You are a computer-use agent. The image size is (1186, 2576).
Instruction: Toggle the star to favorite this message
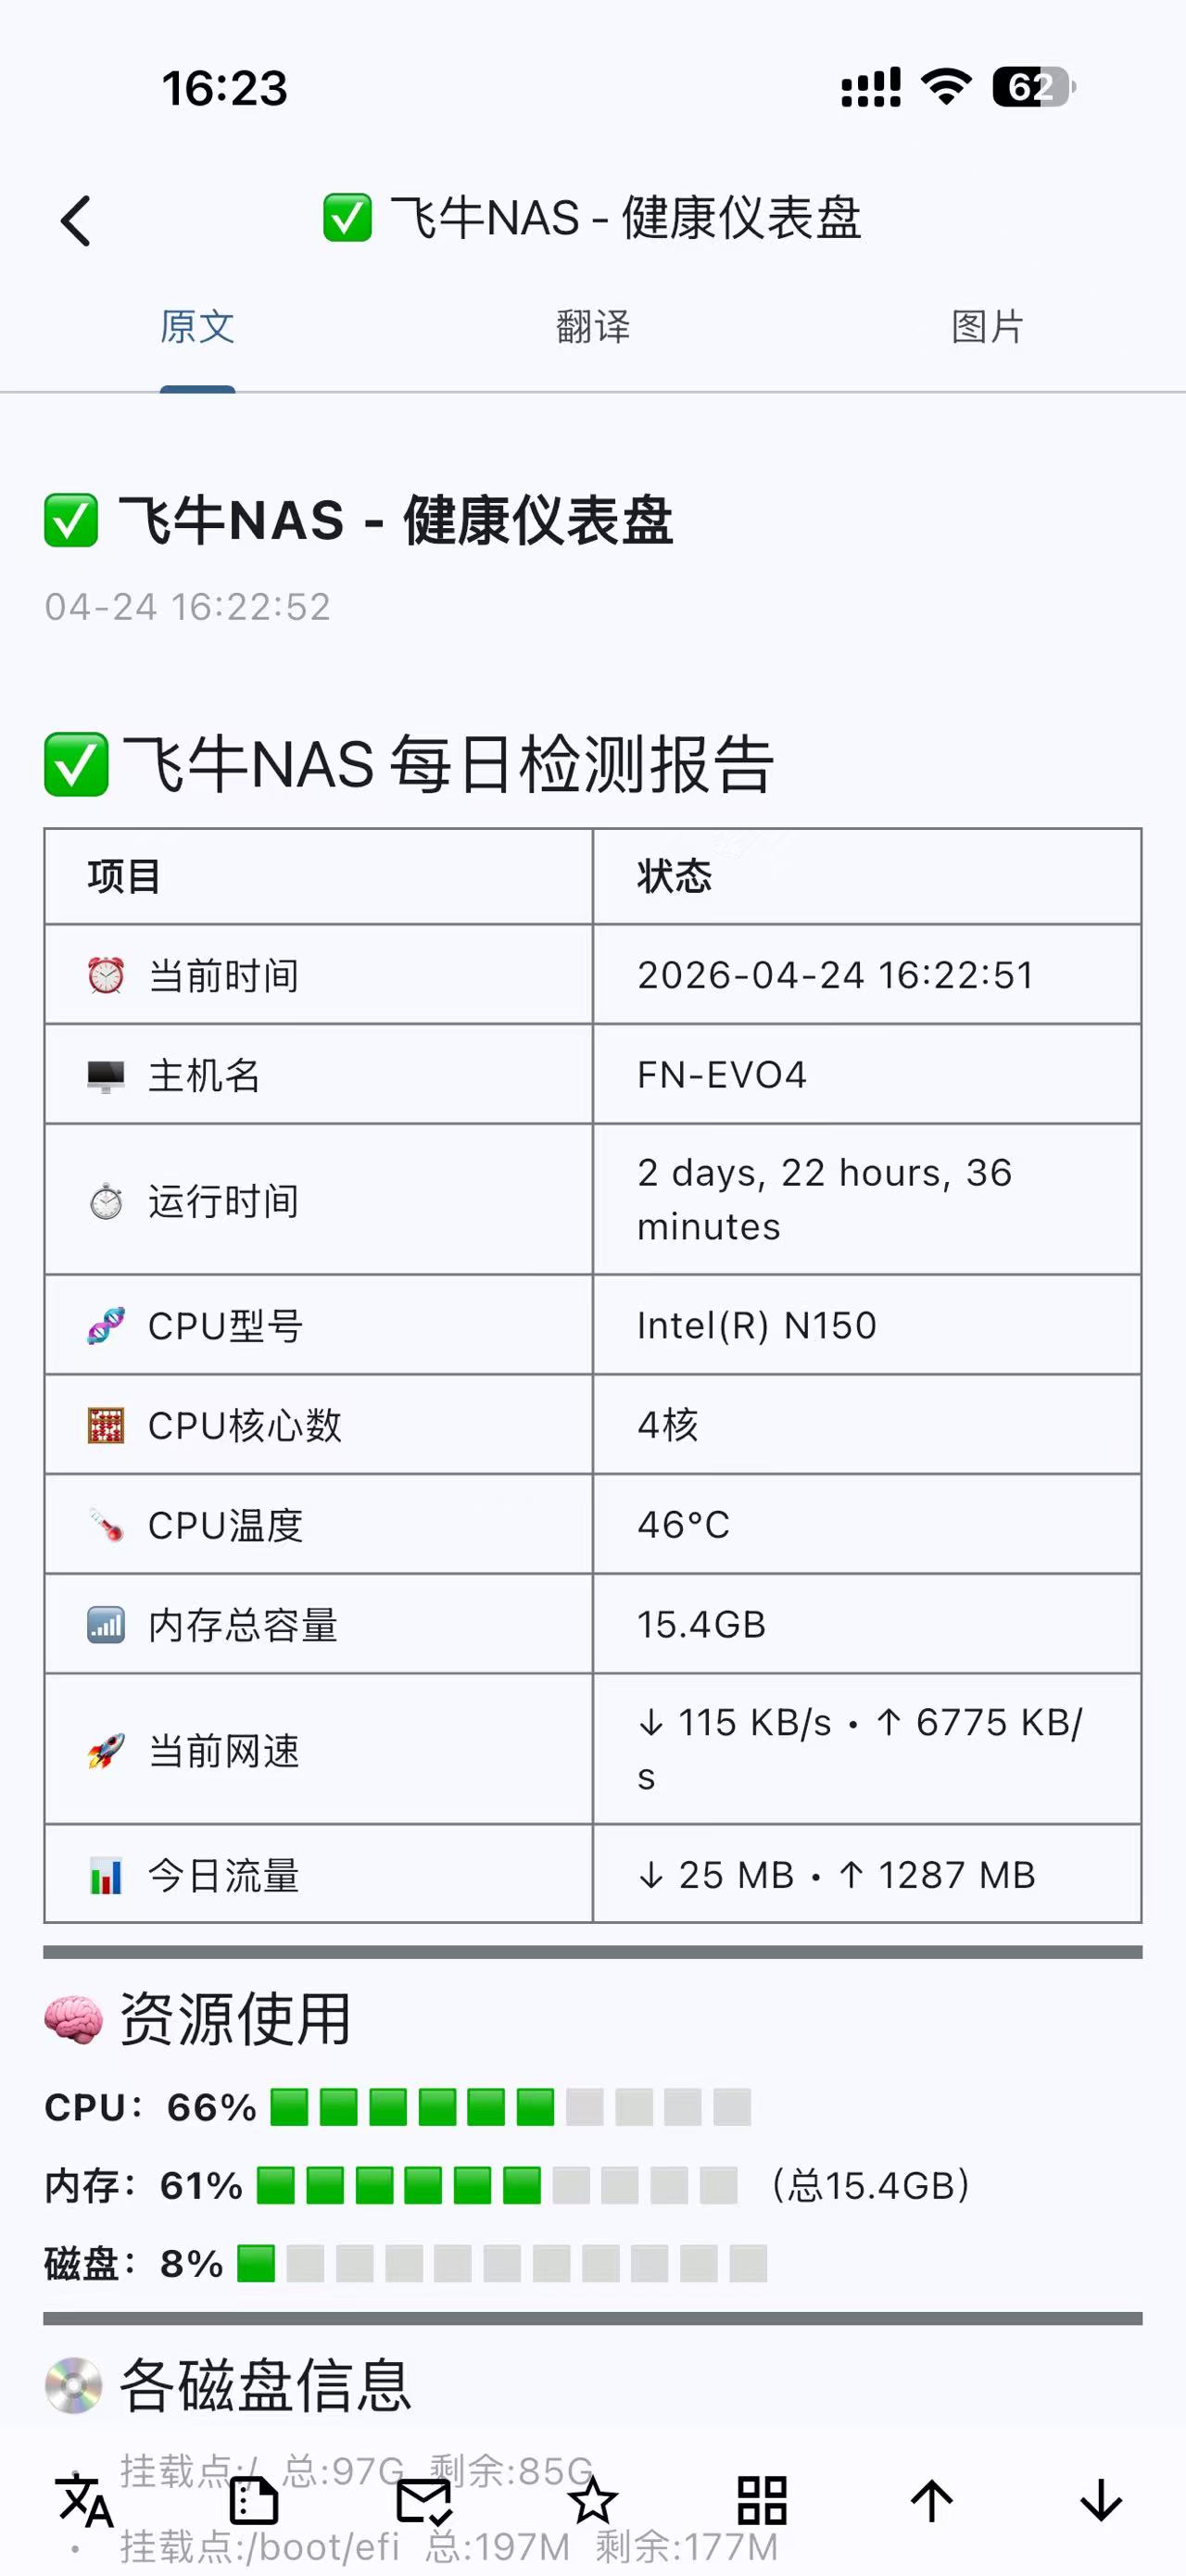tap(593, 2499)
